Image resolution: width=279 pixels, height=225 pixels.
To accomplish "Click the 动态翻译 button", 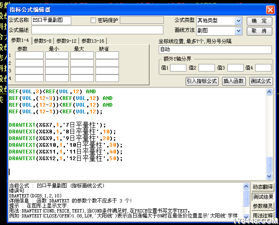I will pos(263,187).
